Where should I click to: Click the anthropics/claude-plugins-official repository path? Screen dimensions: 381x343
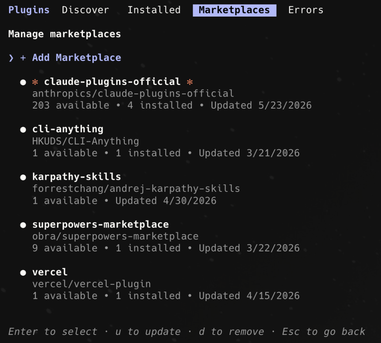click(x=133, y=94)
